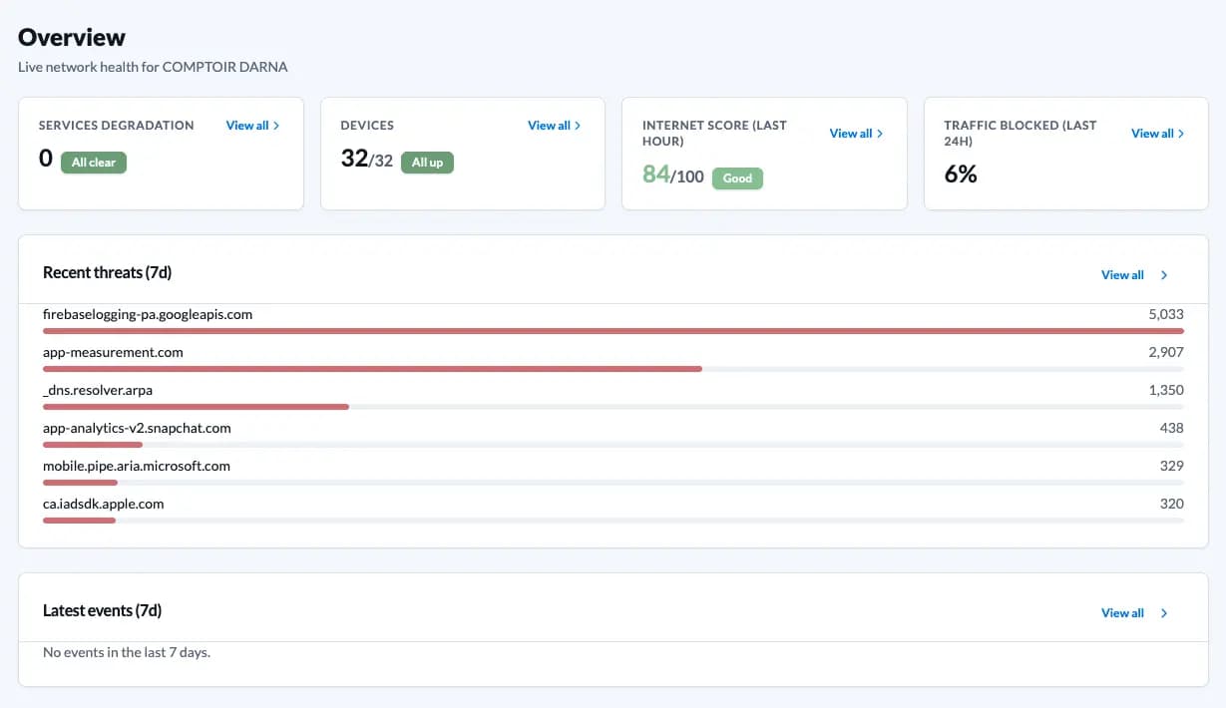1226x708 pixels.
Task: Click the app-measurement.com threat progress bar
Action: pyautogui.click(x=613, y=369)
